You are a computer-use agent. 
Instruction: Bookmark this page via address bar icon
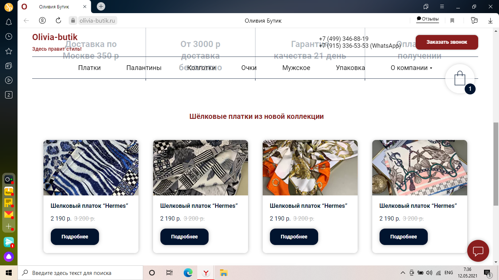(452, 21)
